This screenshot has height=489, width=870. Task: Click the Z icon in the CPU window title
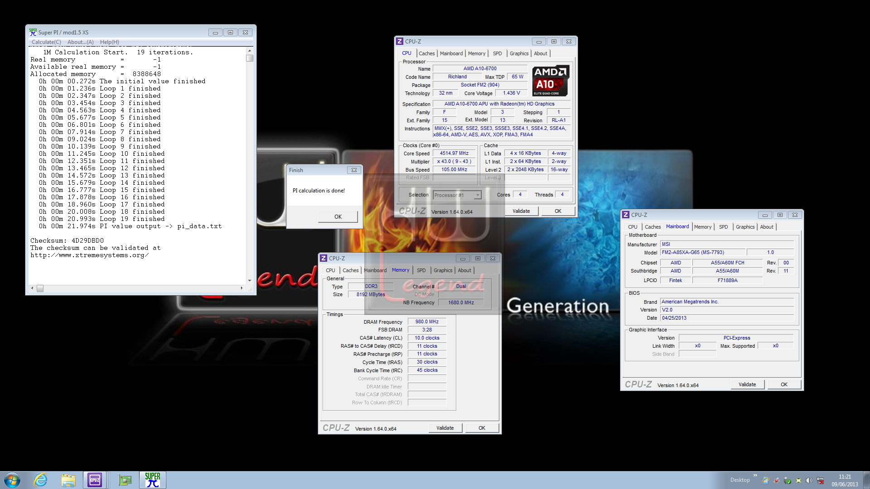[400, 41]
